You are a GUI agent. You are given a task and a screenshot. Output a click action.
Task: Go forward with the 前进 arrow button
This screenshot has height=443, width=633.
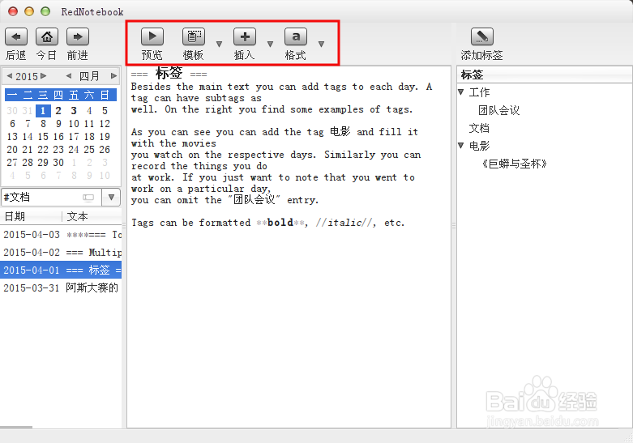78,36
